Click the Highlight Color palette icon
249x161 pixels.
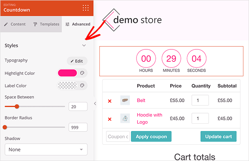pyautogui.click(x=82, y=73)
